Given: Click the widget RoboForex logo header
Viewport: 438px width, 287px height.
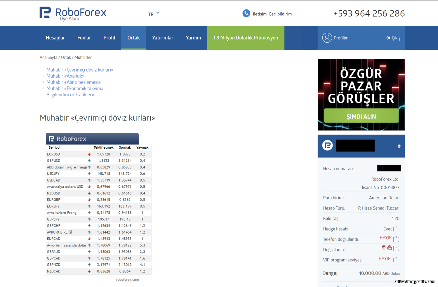Looking at the screenshot, I should [x=92, y=139].
